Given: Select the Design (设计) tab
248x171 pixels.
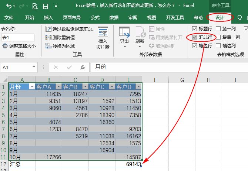Looking at the screenshot, I should pos(220,17).
